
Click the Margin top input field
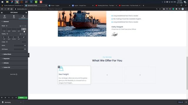(4, 29)
